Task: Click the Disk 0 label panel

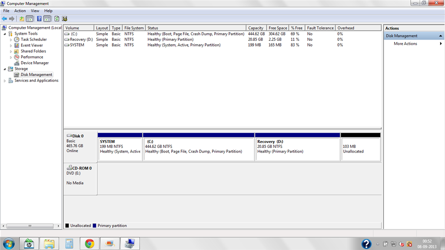Action: [x=80, y=147]
